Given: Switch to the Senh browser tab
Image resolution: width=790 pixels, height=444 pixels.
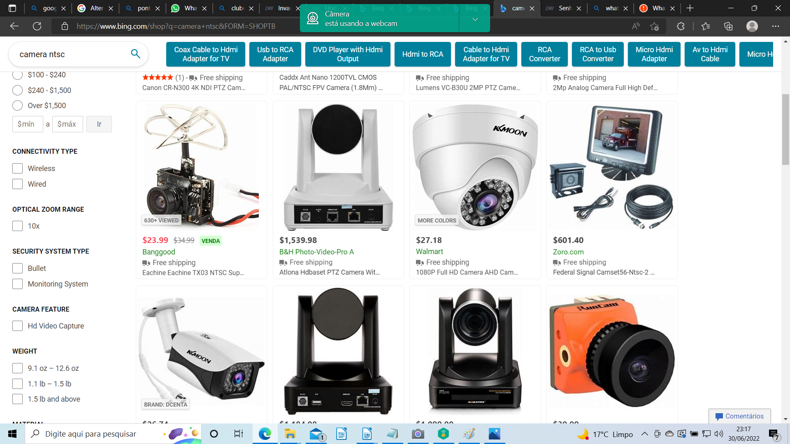Looking at the screenshot, I should (565, 8).
